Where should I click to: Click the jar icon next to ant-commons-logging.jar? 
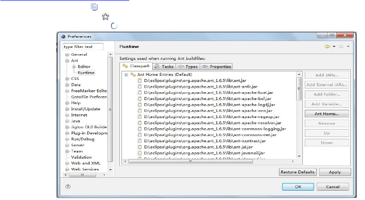(140, 129)
